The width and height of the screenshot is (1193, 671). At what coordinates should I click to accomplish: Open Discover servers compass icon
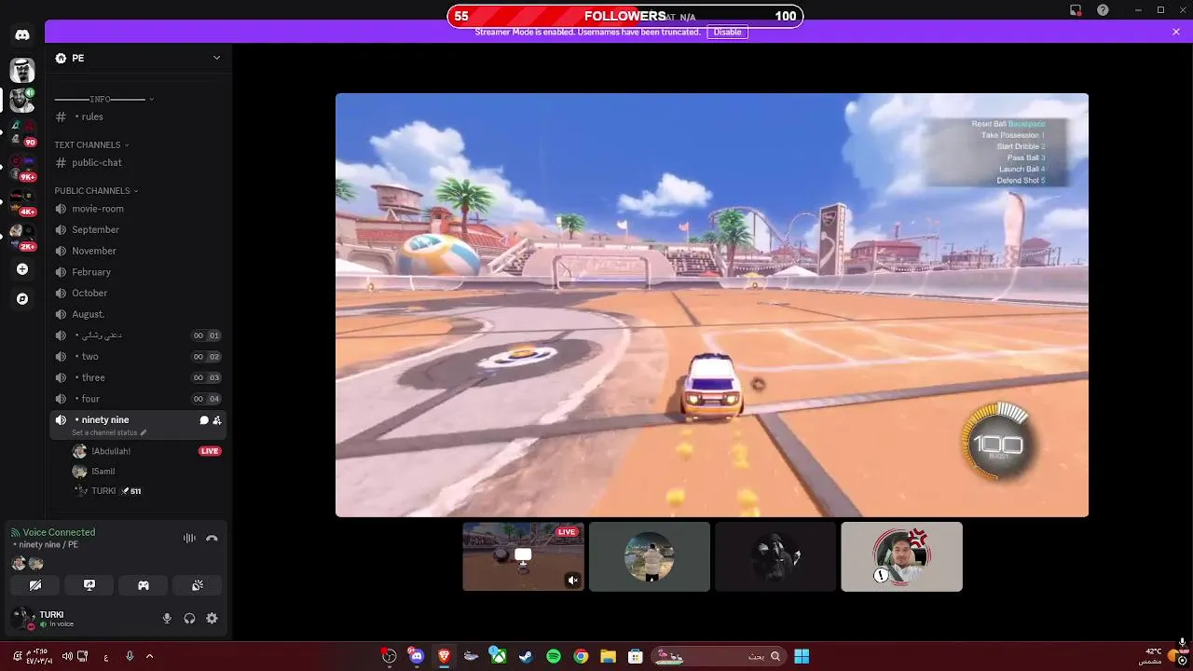tap(22, 299)
